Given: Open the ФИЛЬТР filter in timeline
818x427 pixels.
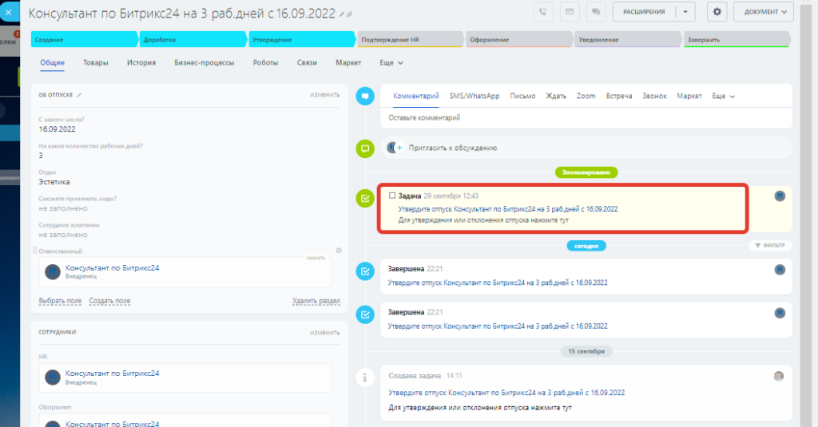Looking at the screenshot, I should [770, 246].
